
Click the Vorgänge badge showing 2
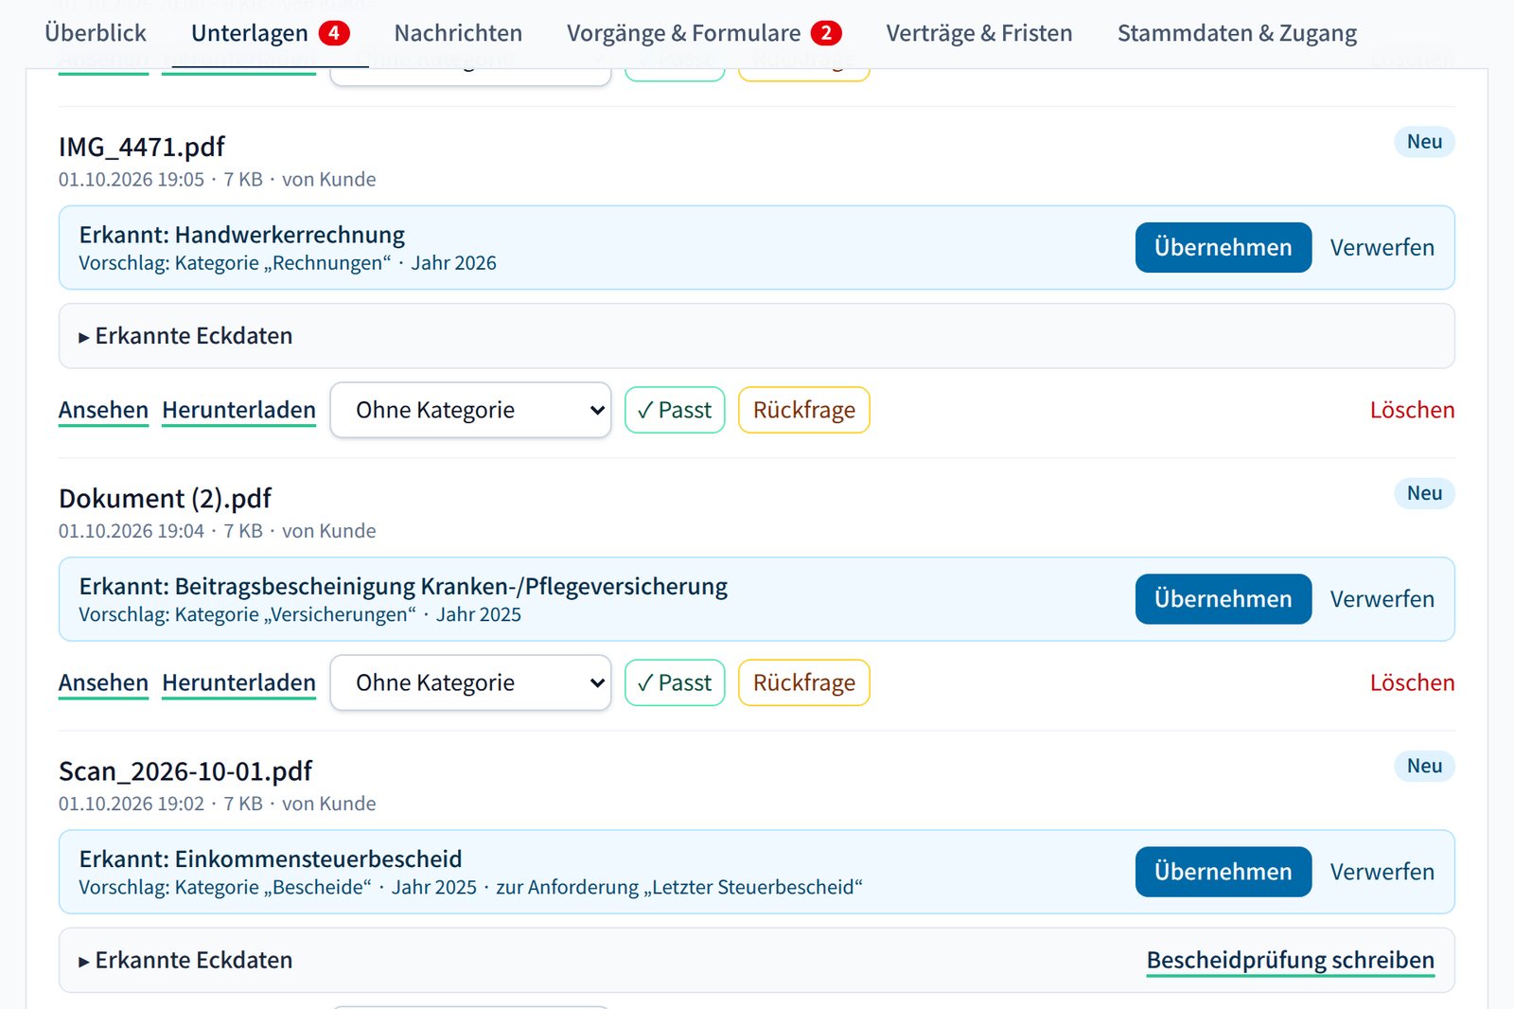coord(826,33)
